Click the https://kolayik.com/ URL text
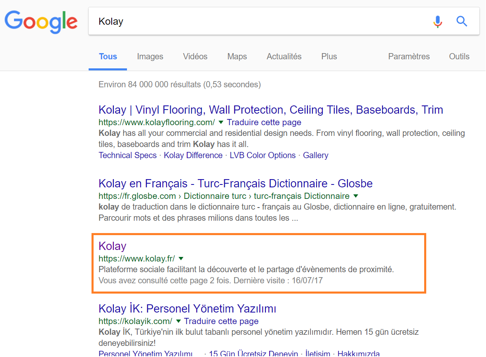This screenshot has width=486, height=357. [135, 321]
